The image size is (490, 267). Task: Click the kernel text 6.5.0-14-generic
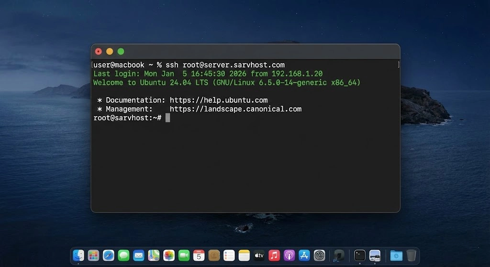pyautogui.click(x=292, y=83)
